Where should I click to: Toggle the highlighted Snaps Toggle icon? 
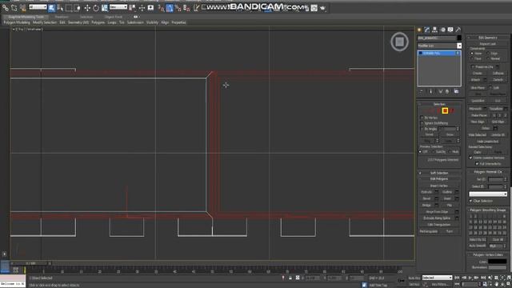pyautogui.click(x=170, y=8)
